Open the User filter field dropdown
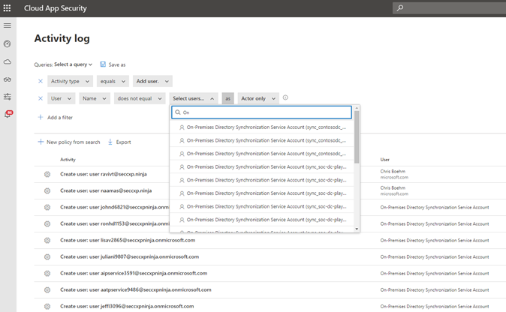The height and width of the screenshot is (312, 506). (62, 98)
